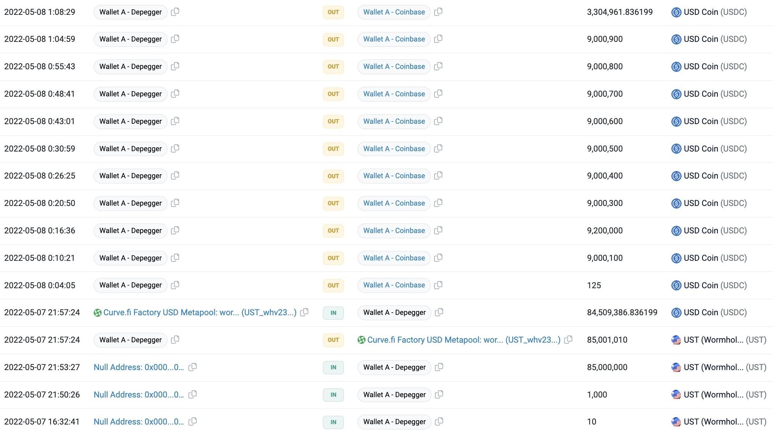Open Wallet A - Coinbase link at 0:16:36
773x431 pixels.
(394, 230)
